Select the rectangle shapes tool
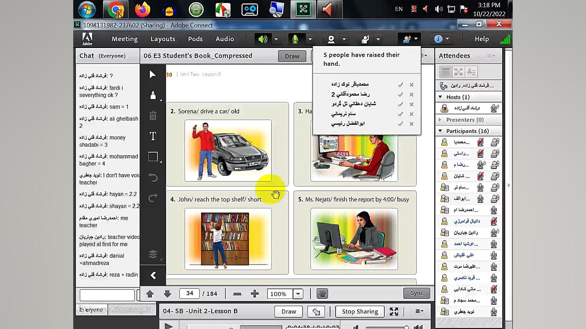The image size is (586, 329). point(153,157)
